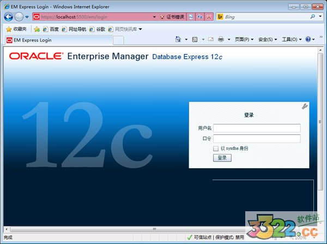Screen dimensions: 327x244
Task: Open the 谷歌 favorites link
Action: (97, 29)
